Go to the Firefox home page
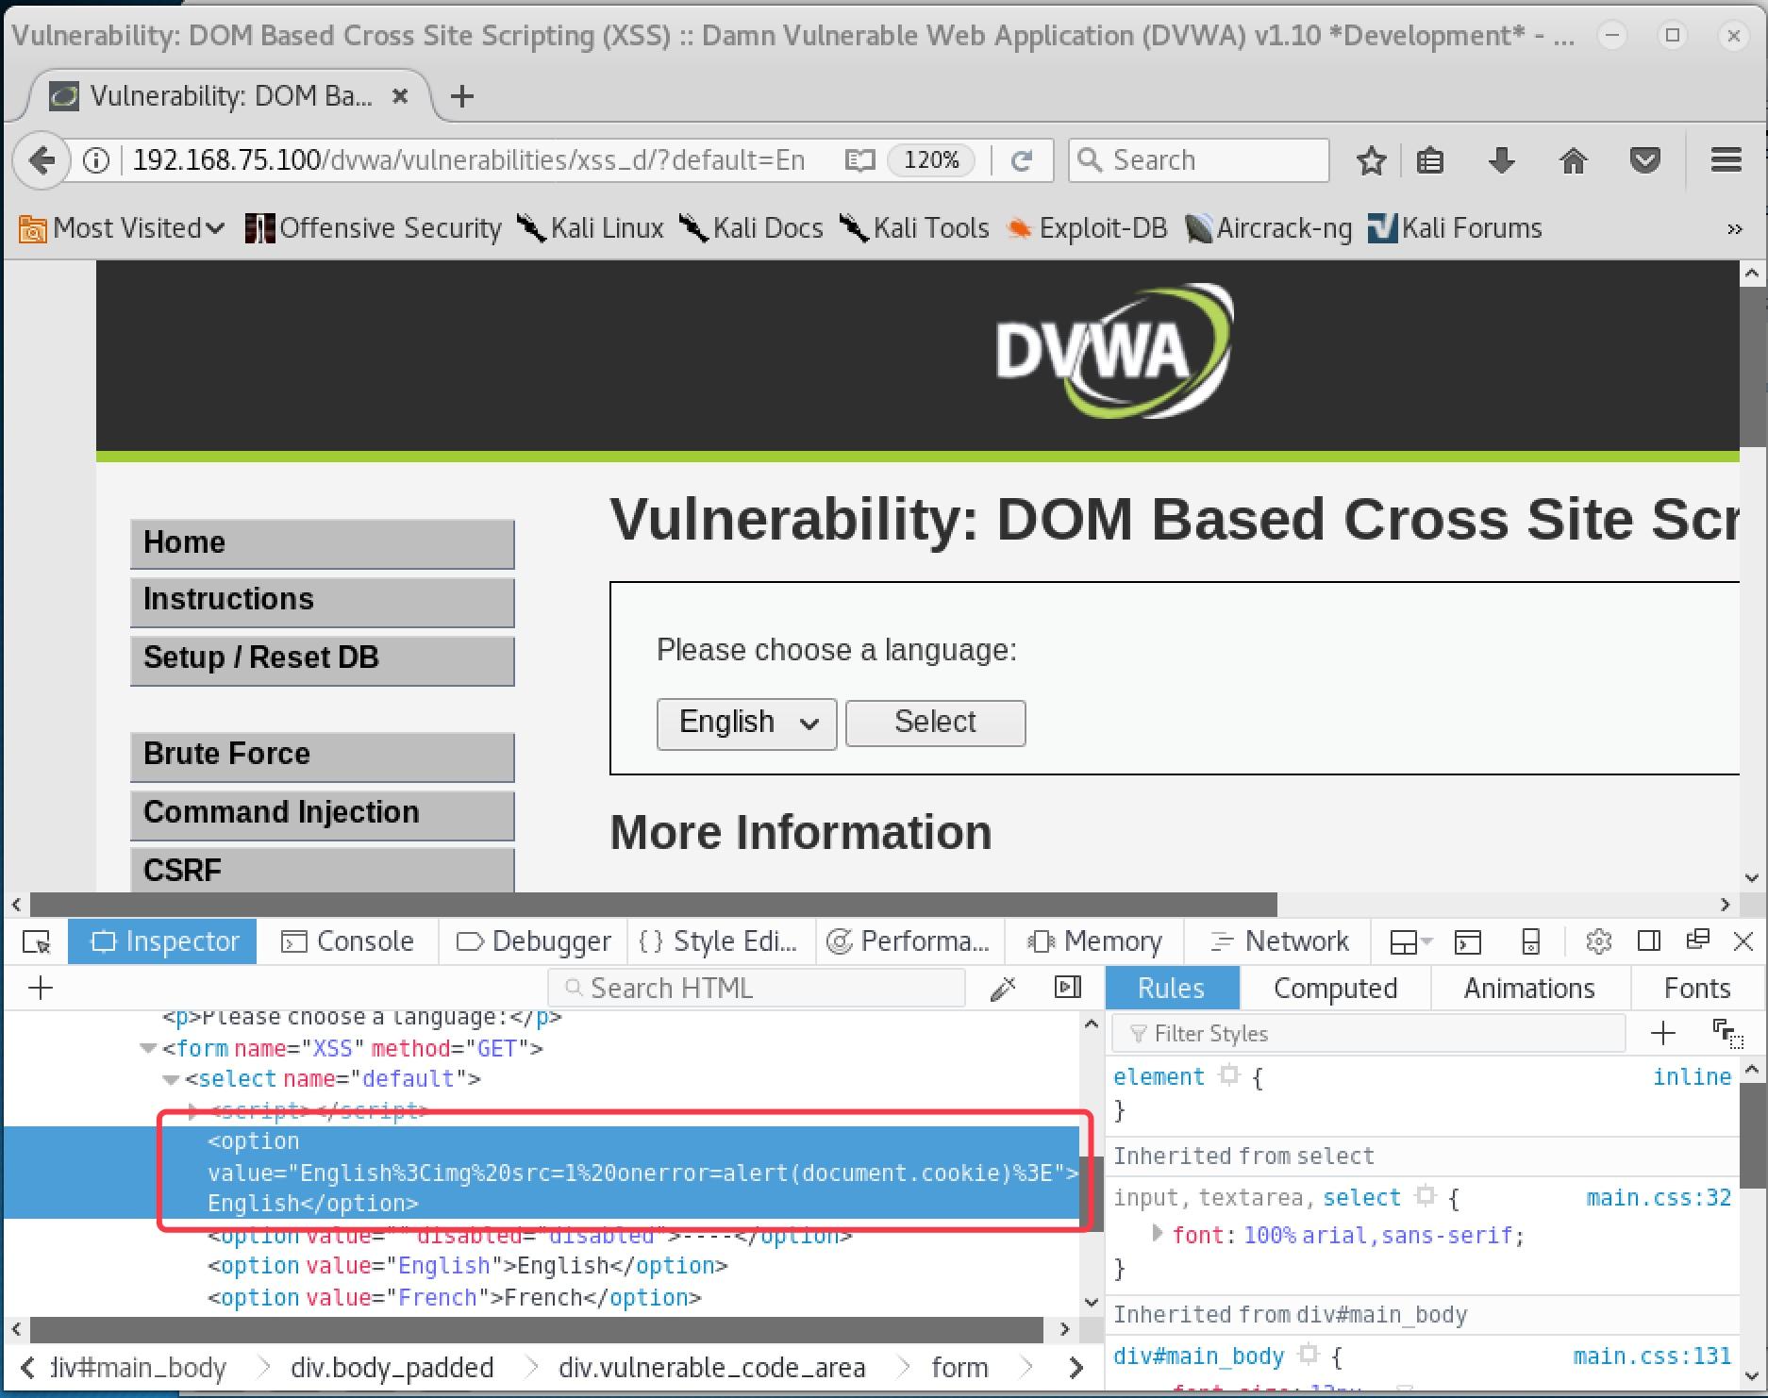Viewport: 1768px width, 1398px height. pos(1573,160)
